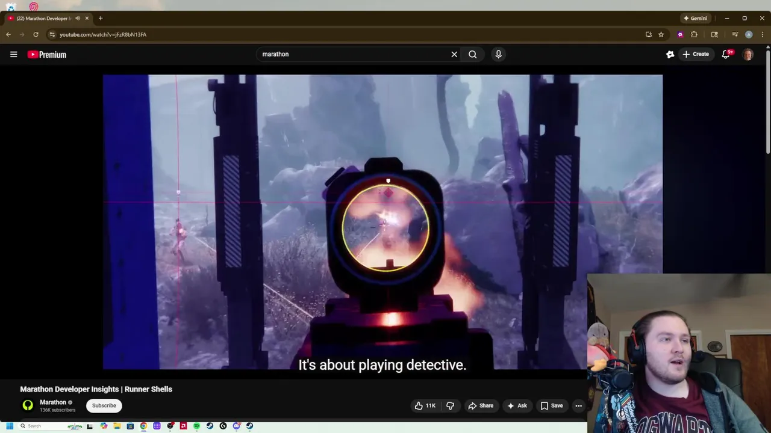This screenshot has height=433, width=771.
Task: Open Gemini in Chrome
Action: coord(695,18)
